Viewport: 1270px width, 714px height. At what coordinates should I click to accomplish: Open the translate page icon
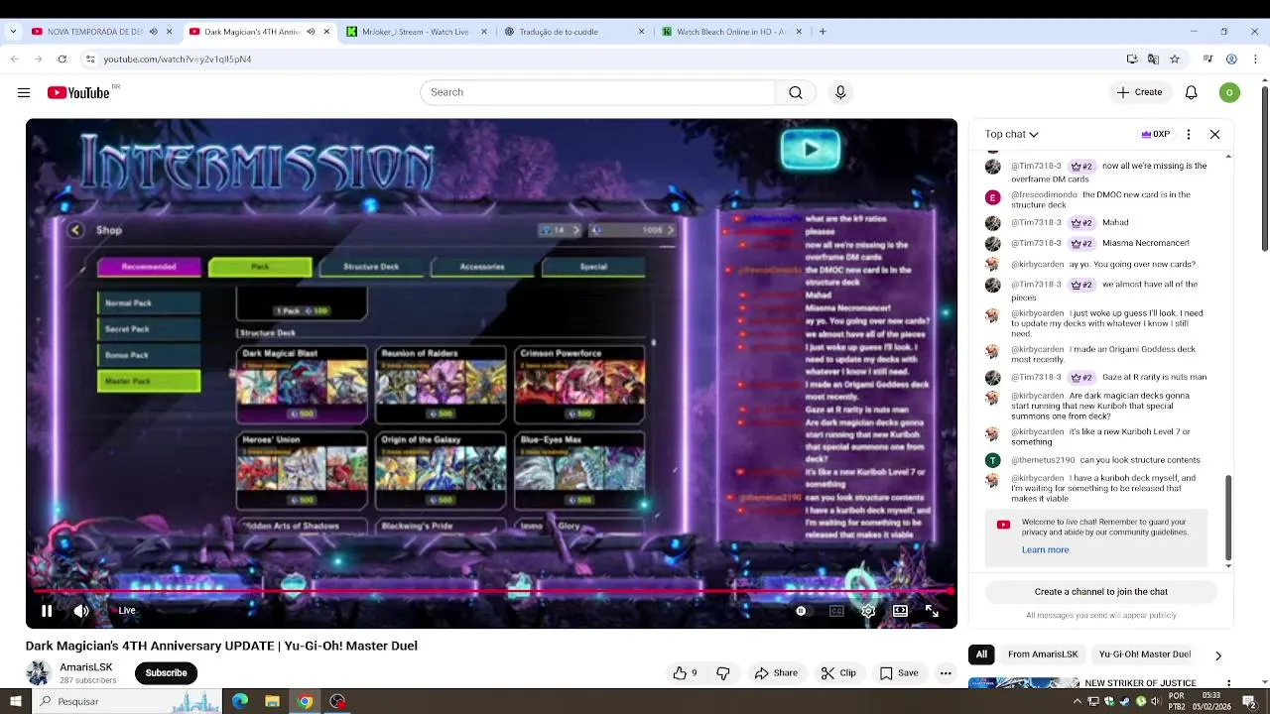[x=1153, y=59]
